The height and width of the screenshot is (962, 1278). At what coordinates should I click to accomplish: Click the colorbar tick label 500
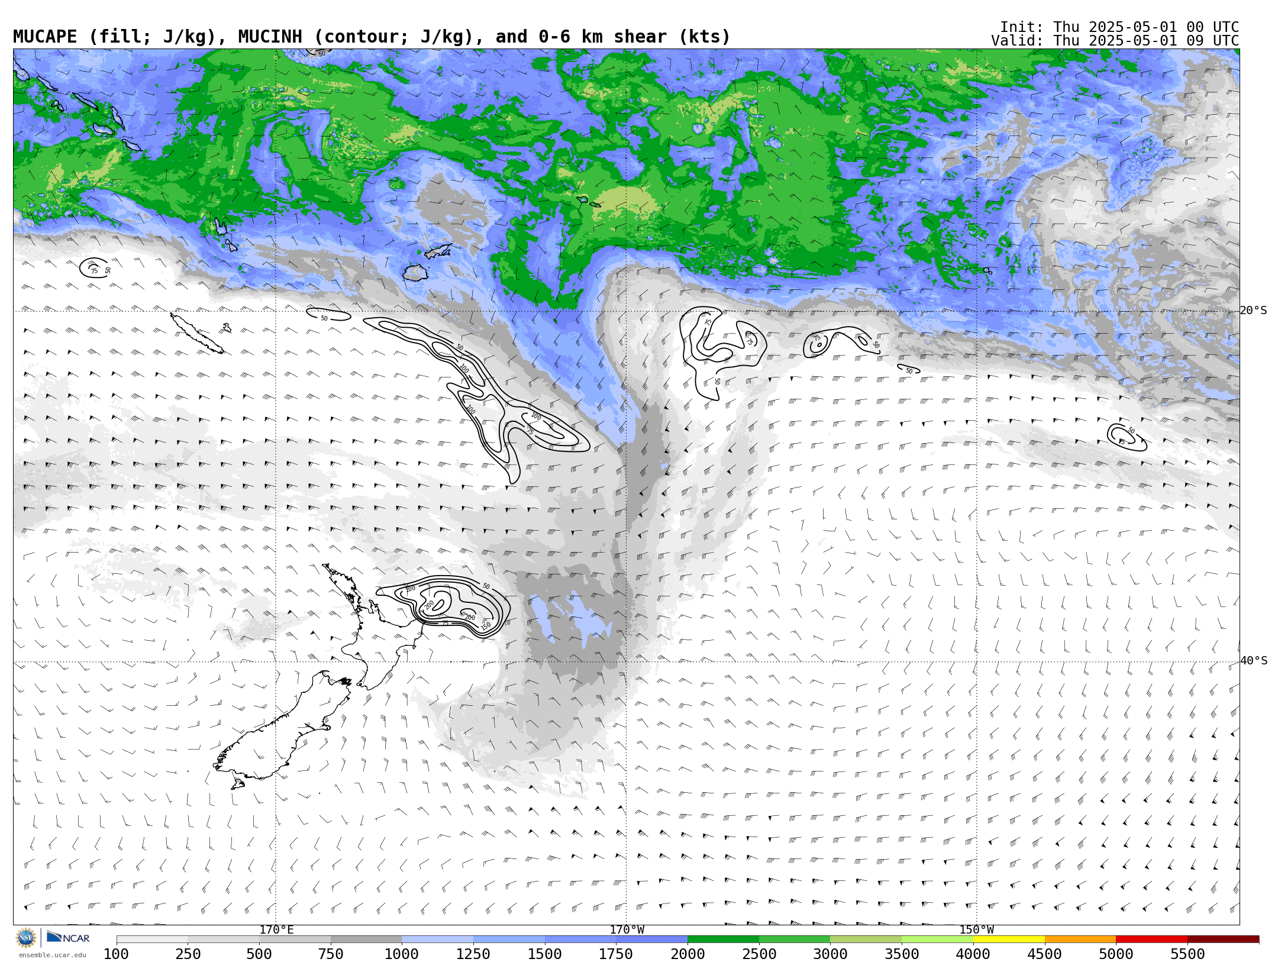[259, 954]
